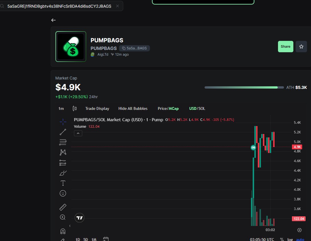Screen dimensions: 311x241
Task: Select the Text annotation tool
Action: (x=63, y=183)
